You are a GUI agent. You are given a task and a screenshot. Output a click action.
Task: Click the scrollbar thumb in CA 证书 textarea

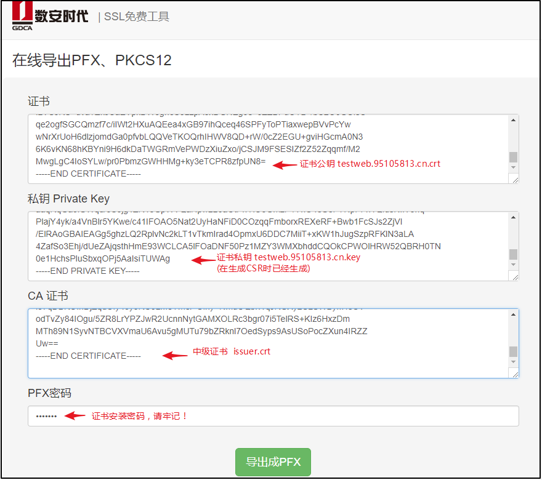(x=513, y=351)
